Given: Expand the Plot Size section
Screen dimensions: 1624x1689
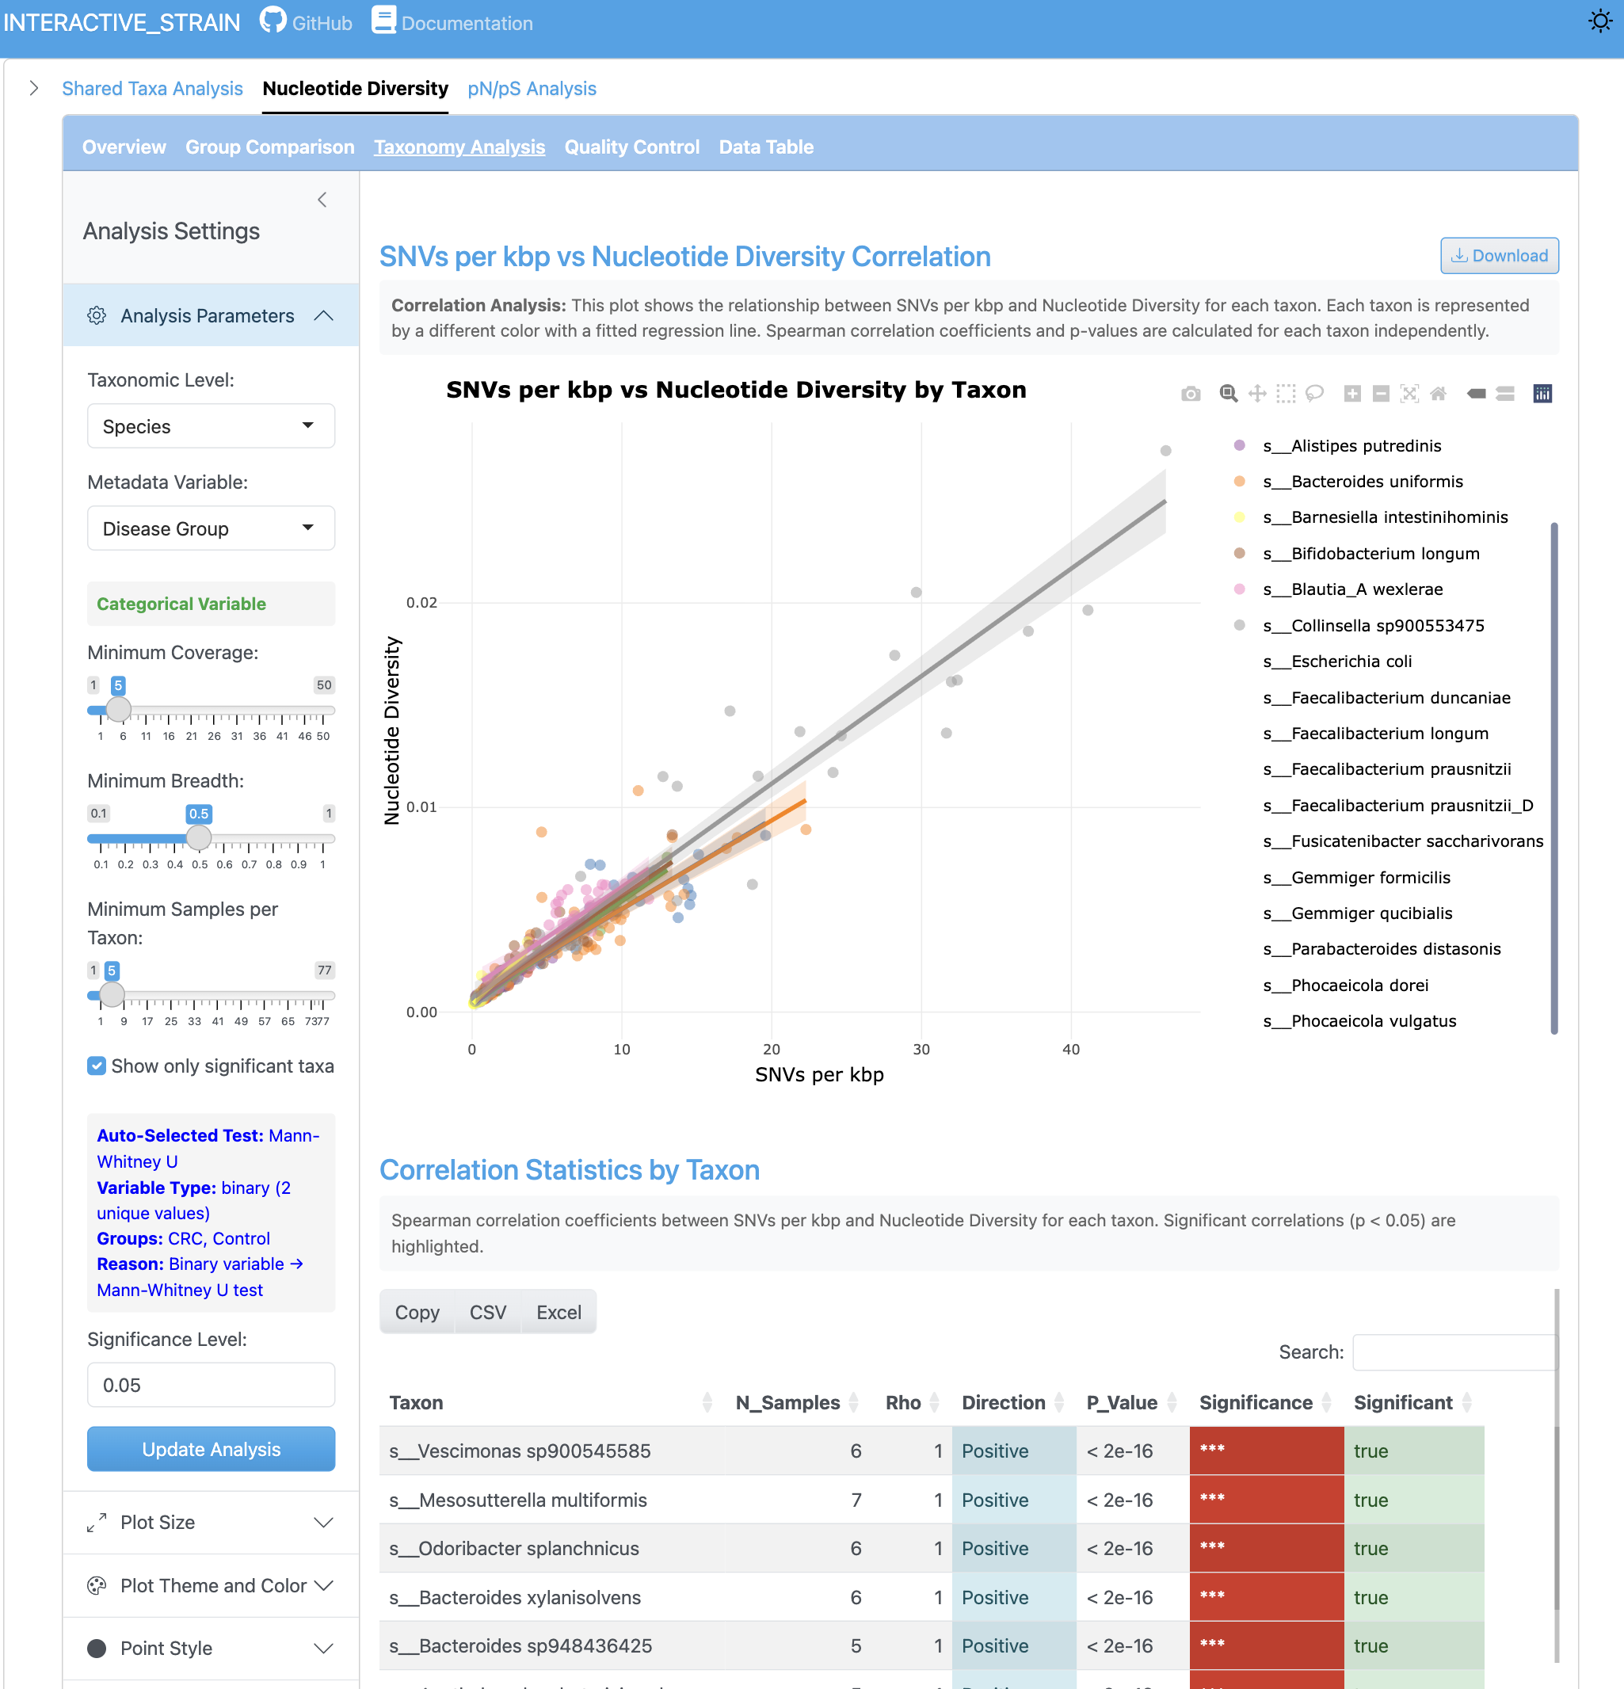Looking at the screenshot, I should (x=211, y=1523).
